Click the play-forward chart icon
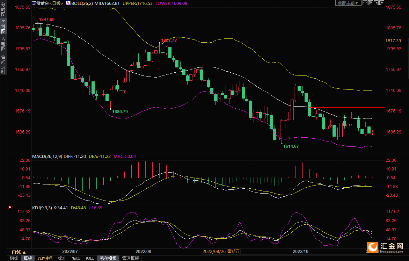The height and width of the screenshot is (261, 409). click(x=377, y=3)
